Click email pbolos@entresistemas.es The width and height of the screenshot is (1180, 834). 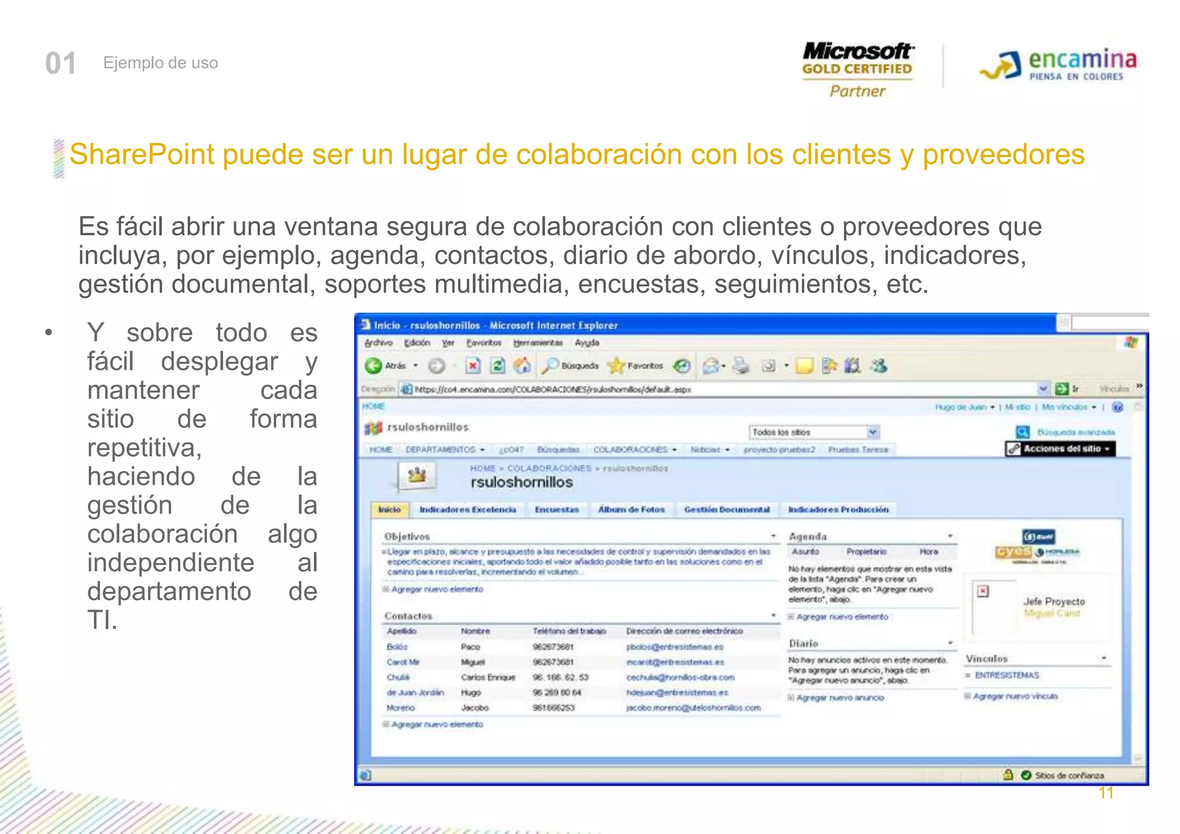pos(675,647)
